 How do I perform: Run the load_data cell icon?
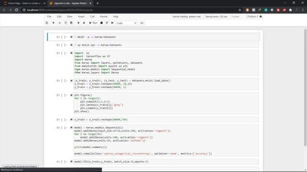tap(71, 80)
